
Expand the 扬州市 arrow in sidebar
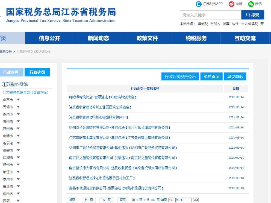(18, 165)
